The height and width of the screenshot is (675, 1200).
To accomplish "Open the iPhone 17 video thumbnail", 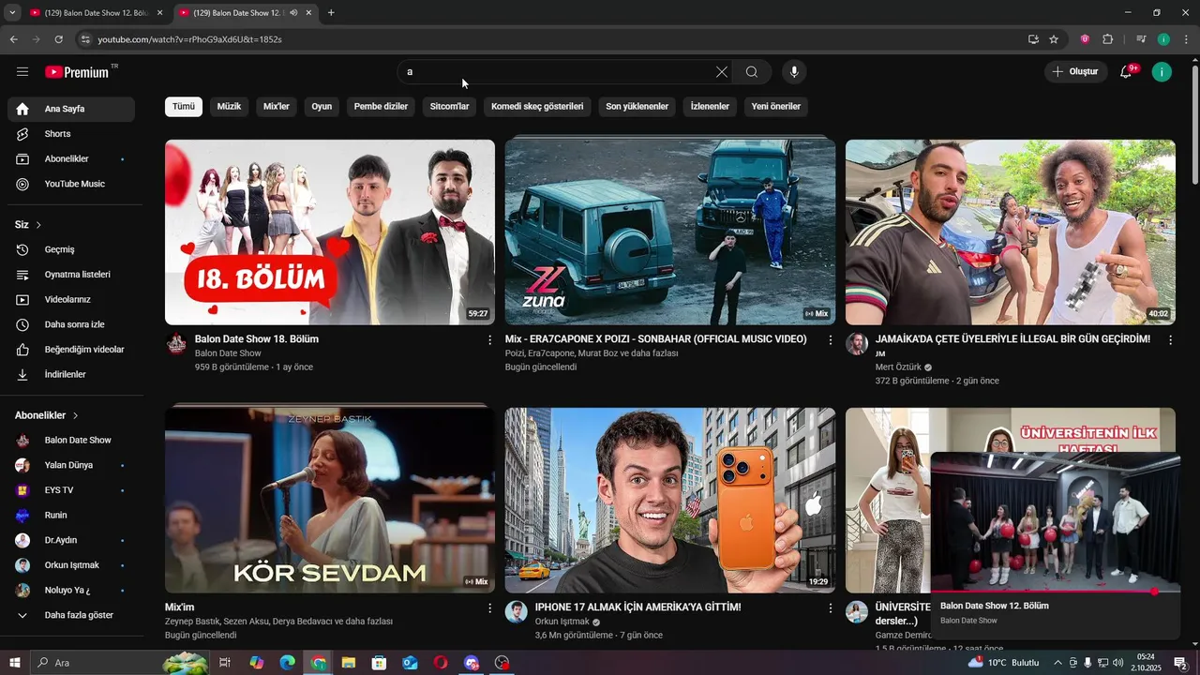I will point(669,501).
